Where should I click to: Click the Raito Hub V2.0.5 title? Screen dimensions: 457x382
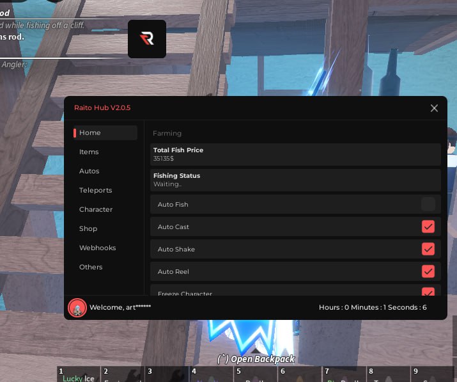[x=102, y=107]
